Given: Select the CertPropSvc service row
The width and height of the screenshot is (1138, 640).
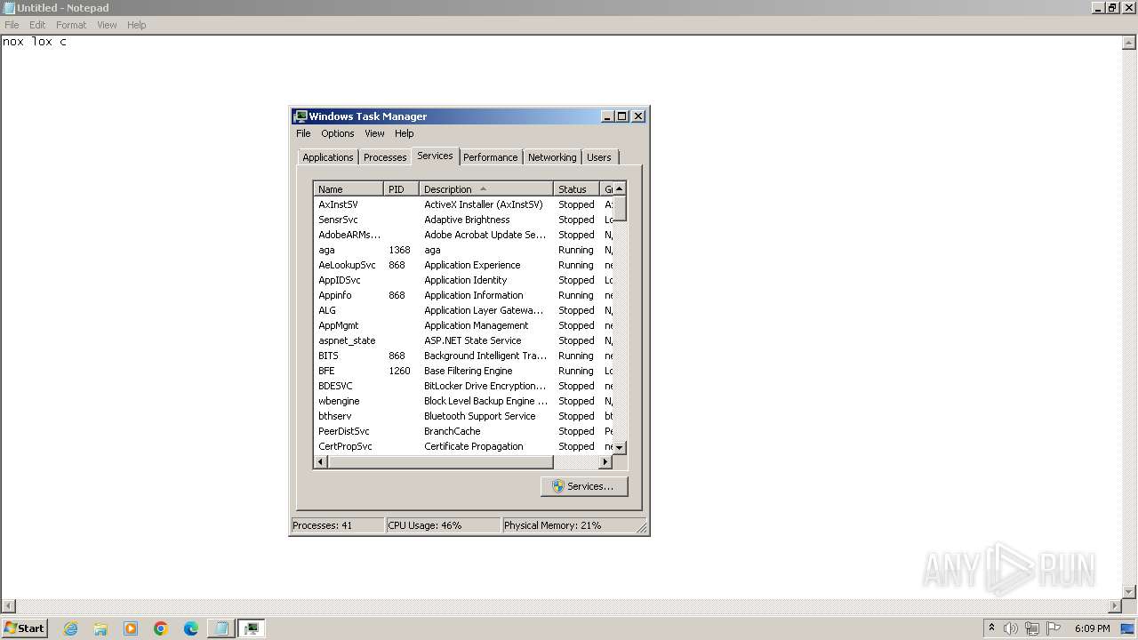Looking at the screenshot, I should [x=463, y=446].
